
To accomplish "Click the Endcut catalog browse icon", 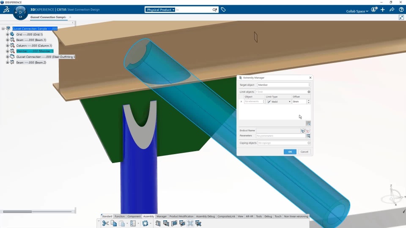I will [303, 130].
